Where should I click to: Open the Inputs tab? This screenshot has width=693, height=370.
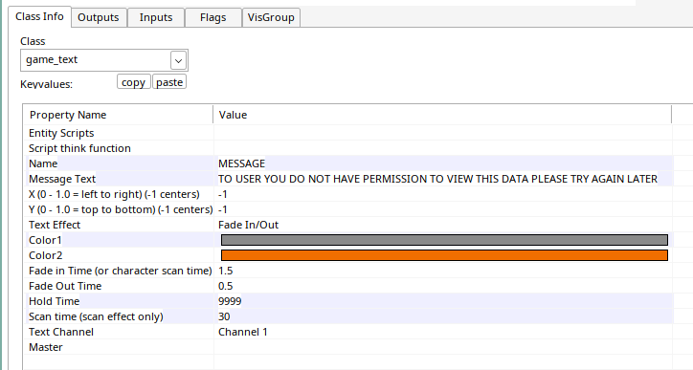[156, 17]
